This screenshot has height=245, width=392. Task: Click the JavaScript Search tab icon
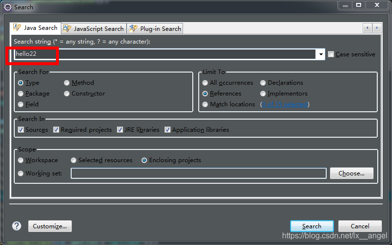pyautogui.click(x=67, y=28)
